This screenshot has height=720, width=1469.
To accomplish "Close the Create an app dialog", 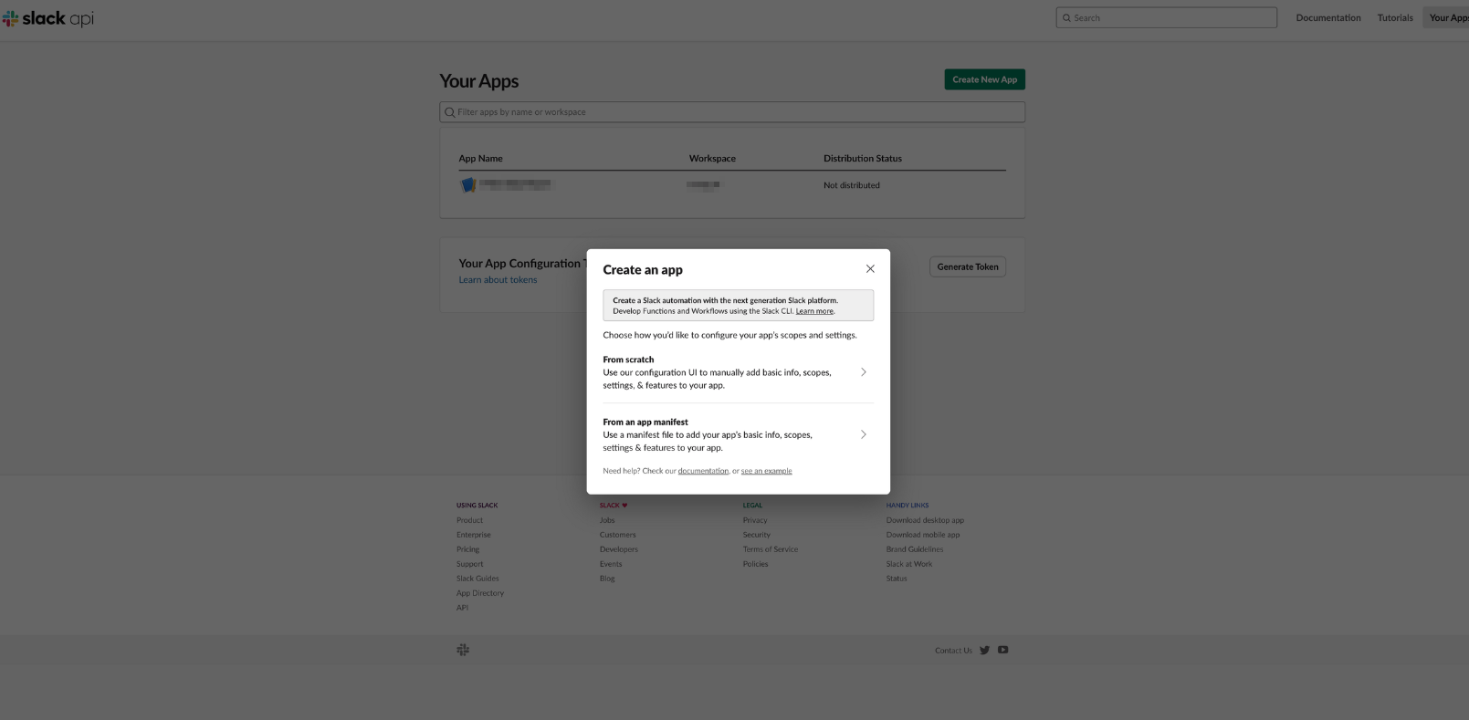I will 870,268.
